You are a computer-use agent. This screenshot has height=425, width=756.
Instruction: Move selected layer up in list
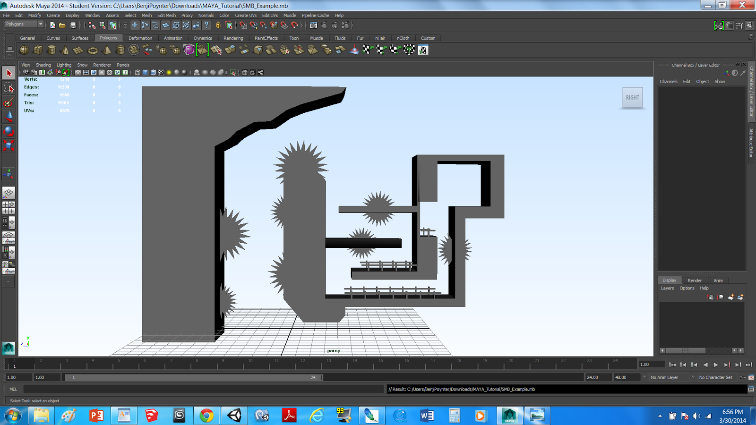click(711, 297)
